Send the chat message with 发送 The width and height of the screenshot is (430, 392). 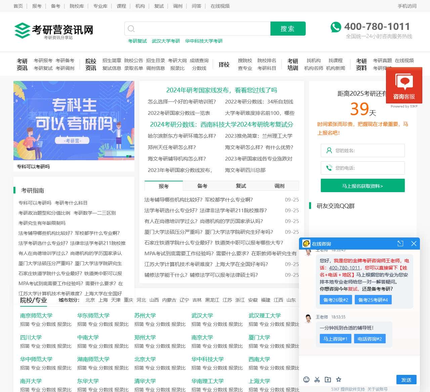click(x=406, y=380)
